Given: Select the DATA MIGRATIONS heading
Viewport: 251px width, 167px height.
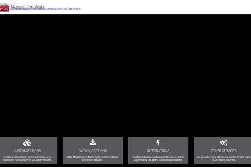Looking at the screenshot, I should click(x=93, y=151).
